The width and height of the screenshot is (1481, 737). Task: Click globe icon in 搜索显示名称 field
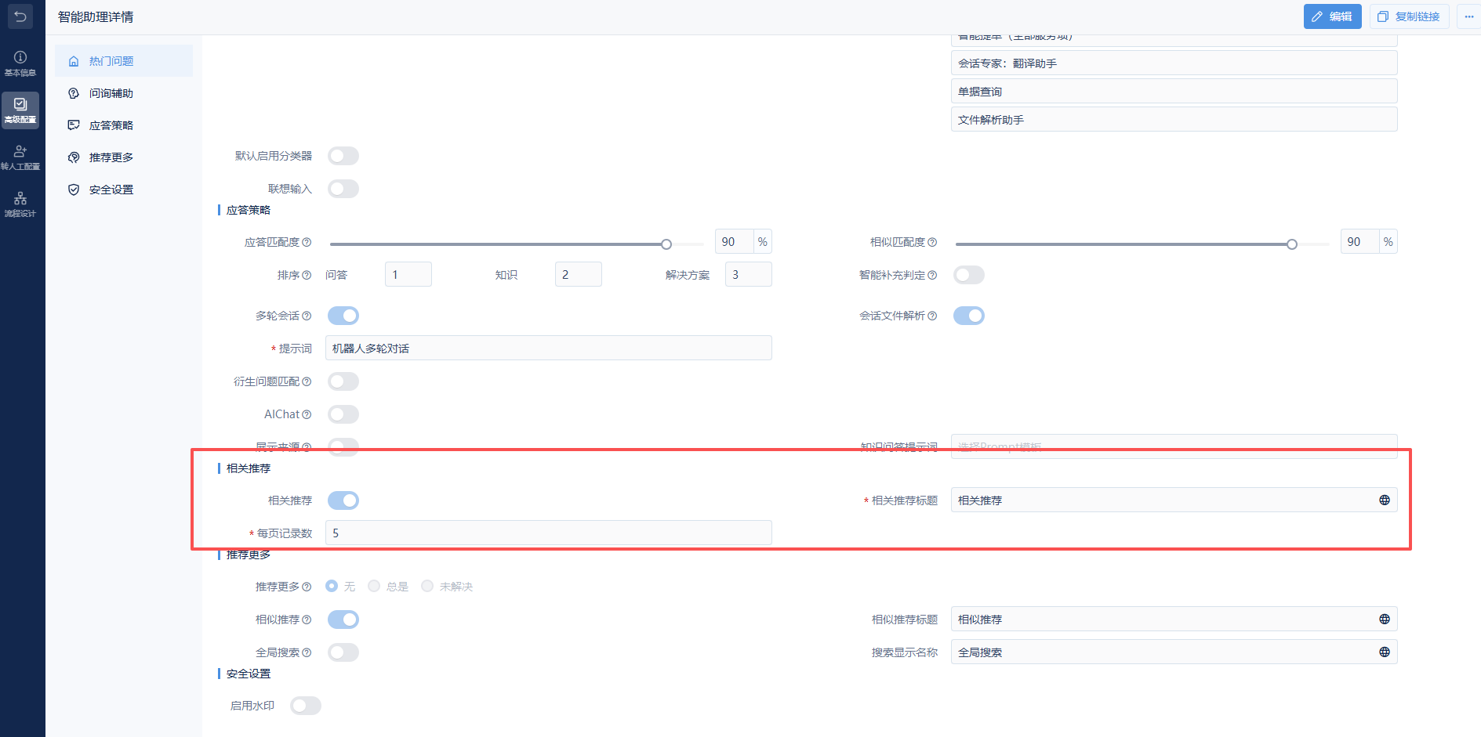1384,652
